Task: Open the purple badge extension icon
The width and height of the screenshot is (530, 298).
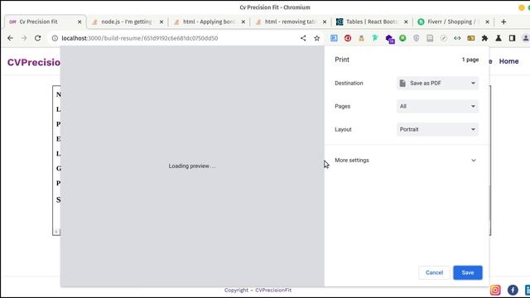Action: [x=389, y=39]
